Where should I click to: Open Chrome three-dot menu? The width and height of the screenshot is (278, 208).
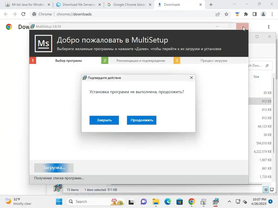[272, 14]
